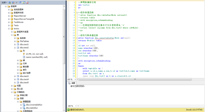This screenshot has width=205, height=112.
Task: Click the Tests database icon
Action: pos(12,25)
